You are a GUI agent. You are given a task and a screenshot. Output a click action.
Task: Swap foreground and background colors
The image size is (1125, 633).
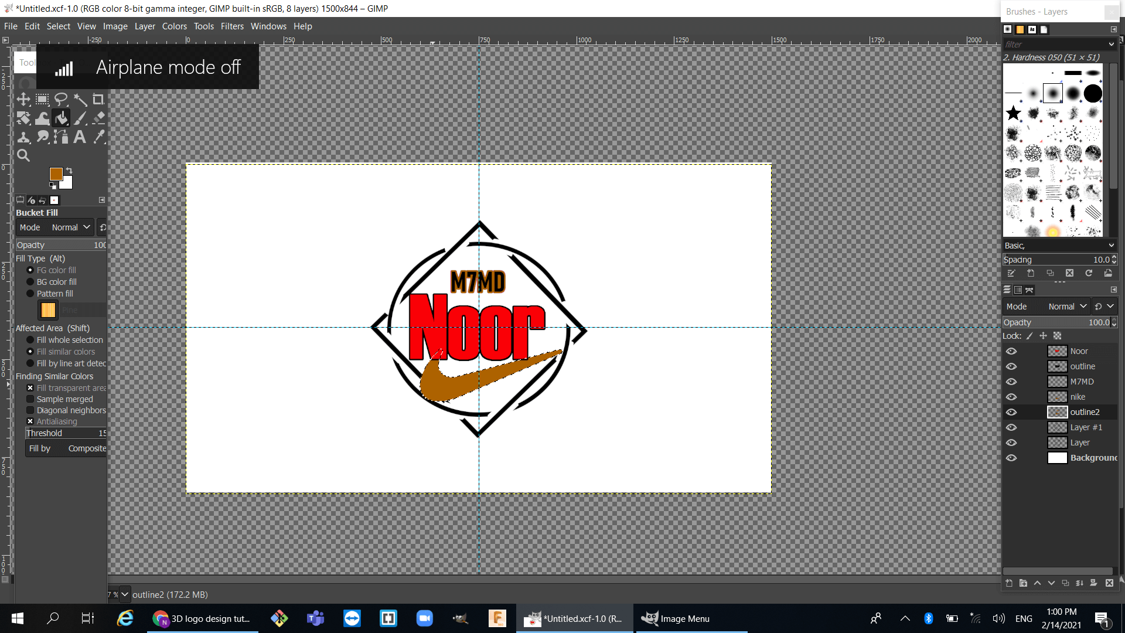[69, 171]
